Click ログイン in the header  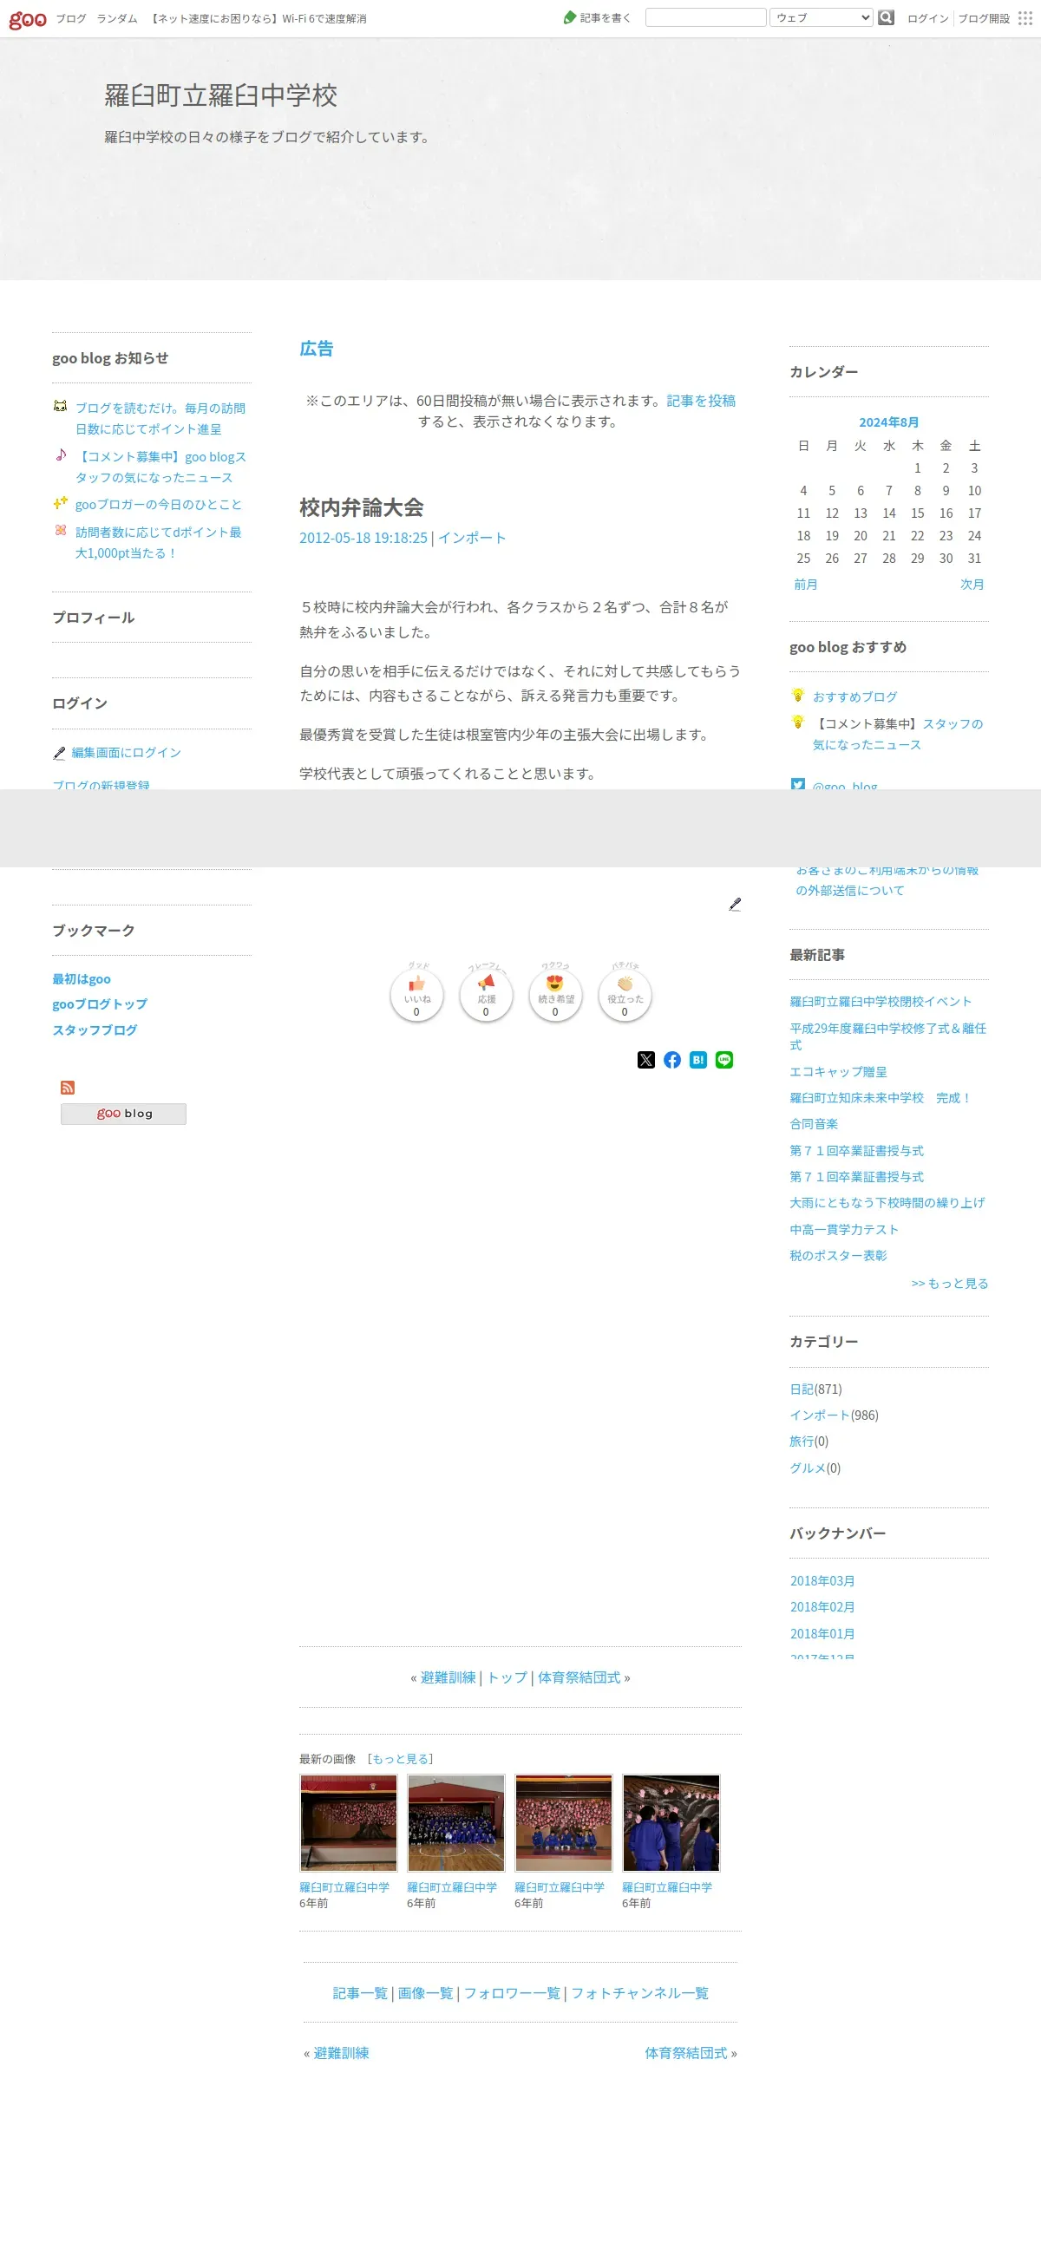pos(927,18)
